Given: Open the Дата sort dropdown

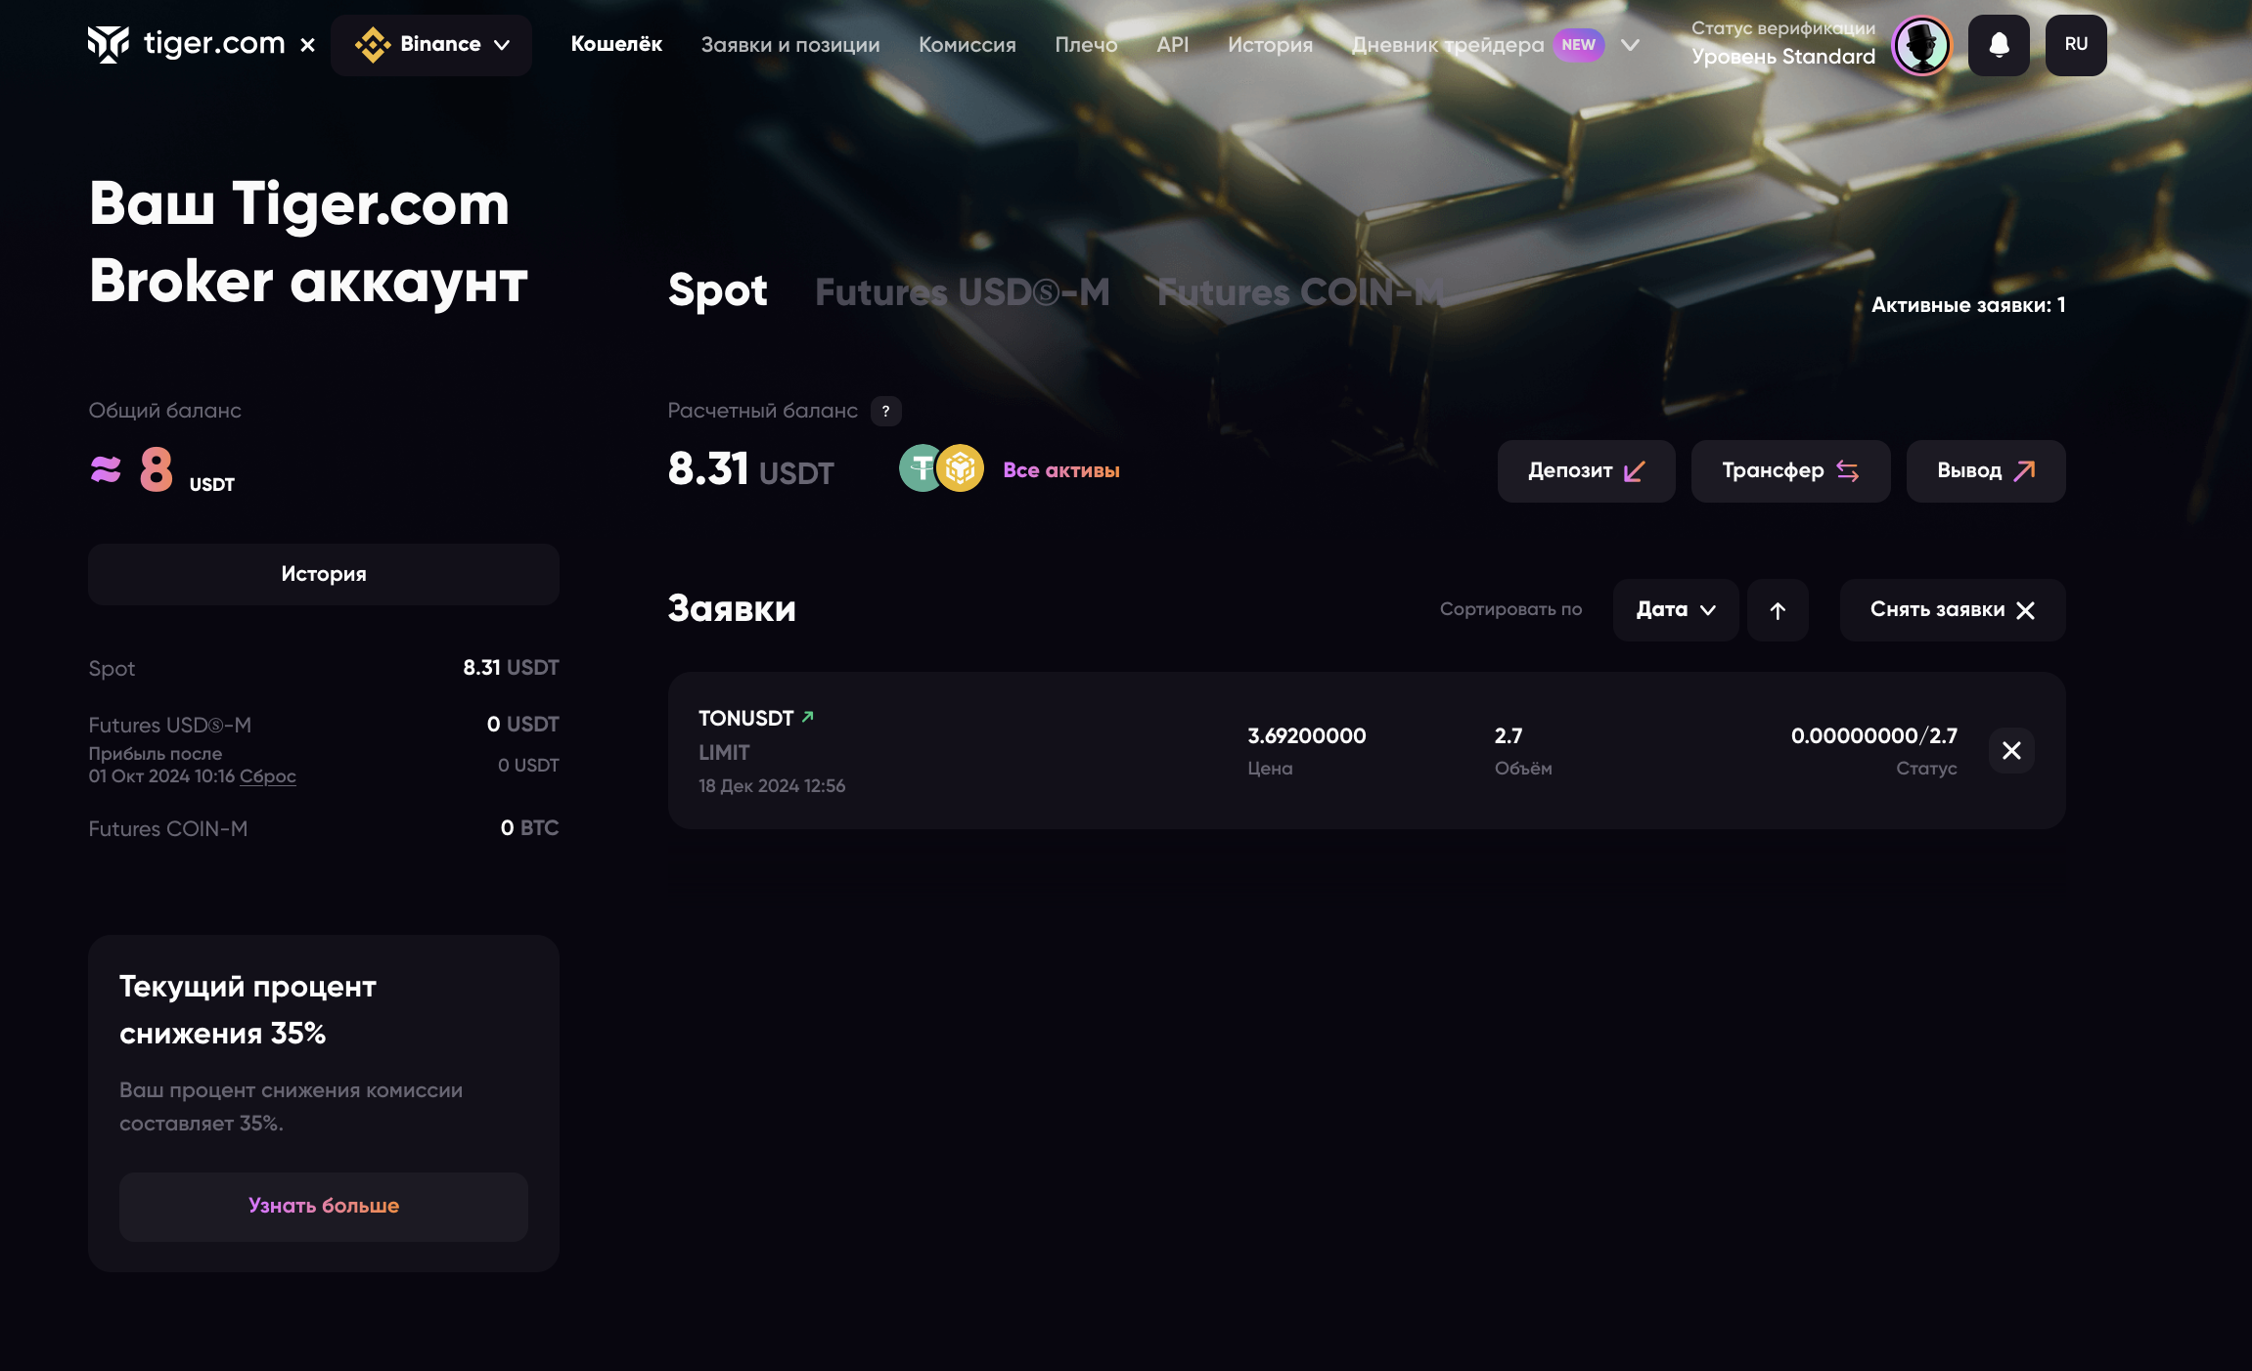Looking at the screenshot, I should [x=1675, y=610].
